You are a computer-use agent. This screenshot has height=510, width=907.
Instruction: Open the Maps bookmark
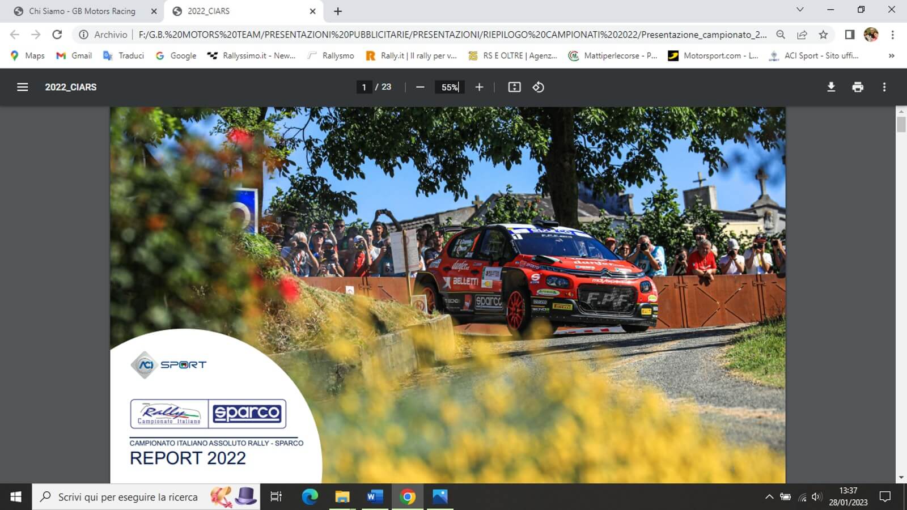pyautogui.click(x=28, y=56)
